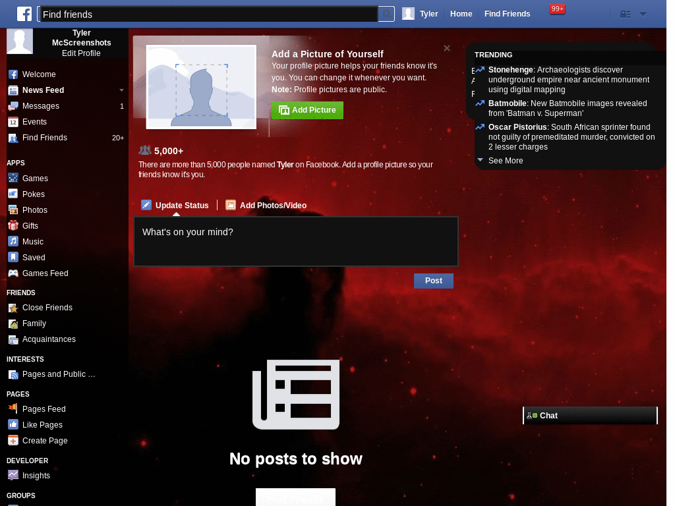Click the profile picture placeholder thumbnail
675x506 pixels.
(201, 87)
